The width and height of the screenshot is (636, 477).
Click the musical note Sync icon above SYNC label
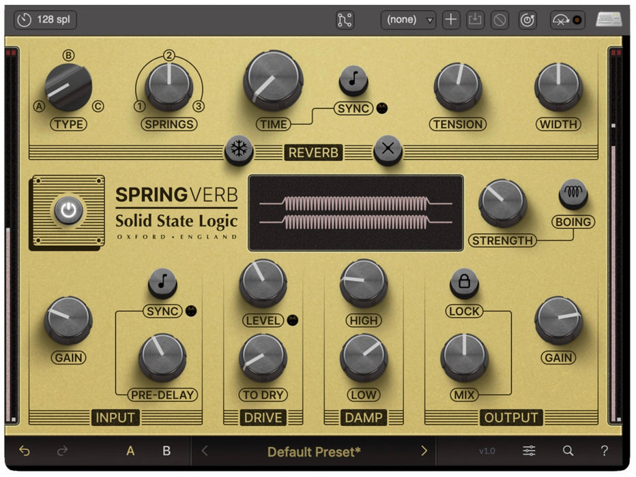(x=354, y=80)
